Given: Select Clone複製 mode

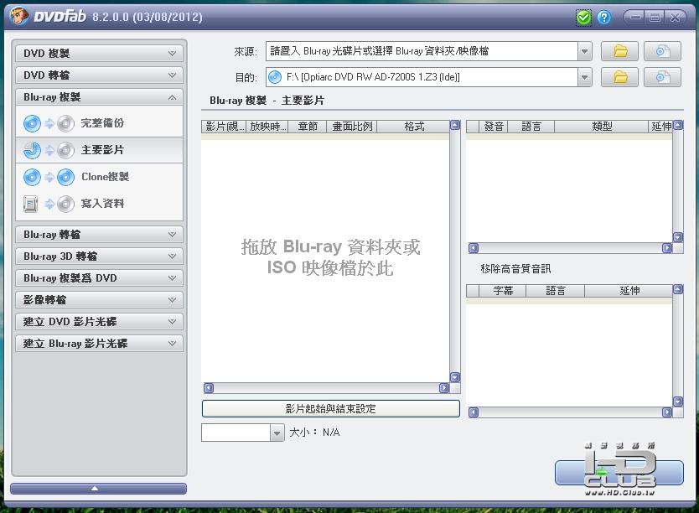Looking at the screenshot, I should 100,177.
